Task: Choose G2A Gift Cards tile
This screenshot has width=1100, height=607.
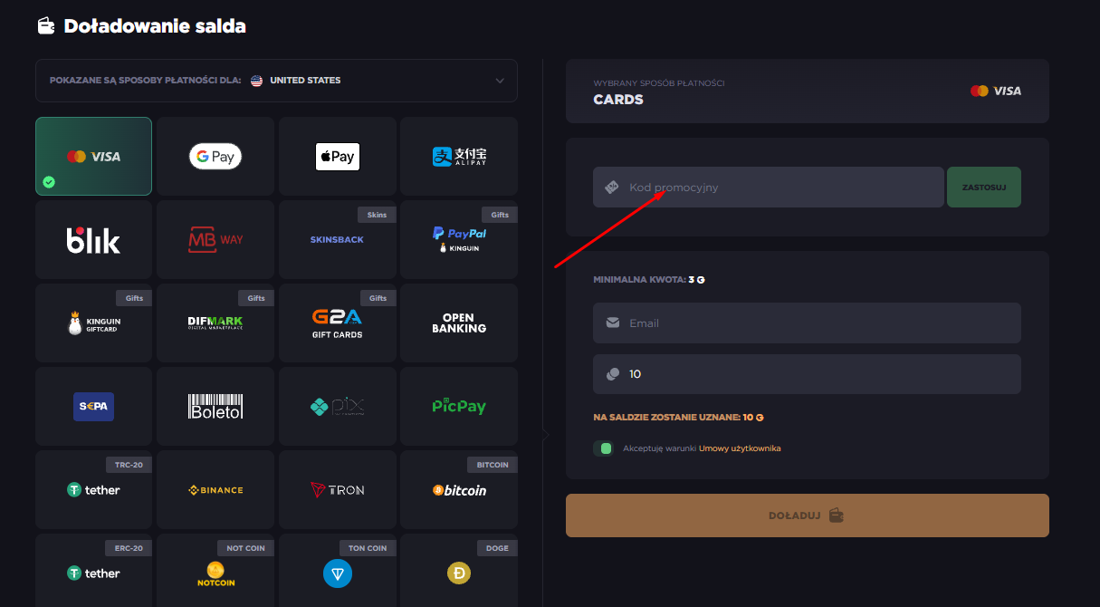Action: click(x=338, y=323)
